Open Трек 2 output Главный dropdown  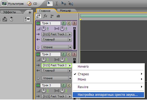click(x=57, y=71)
